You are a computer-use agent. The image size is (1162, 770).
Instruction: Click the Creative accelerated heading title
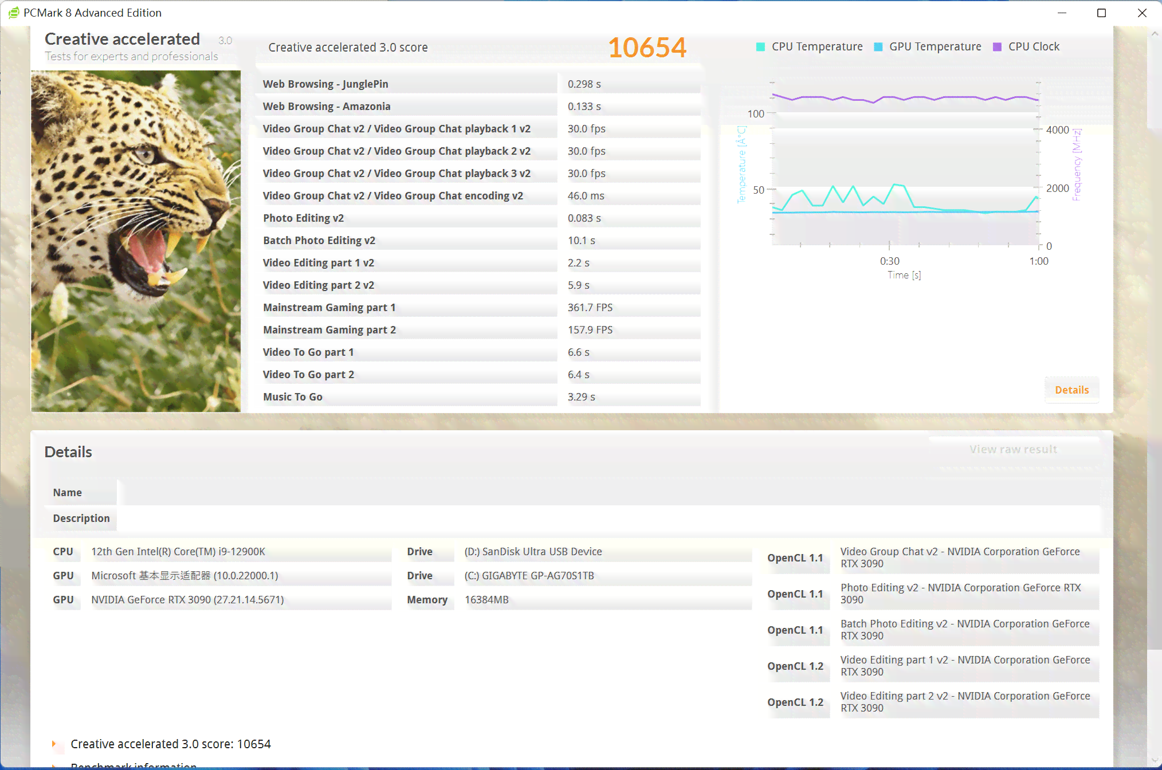pyautogui.click(x=122, y=39)
